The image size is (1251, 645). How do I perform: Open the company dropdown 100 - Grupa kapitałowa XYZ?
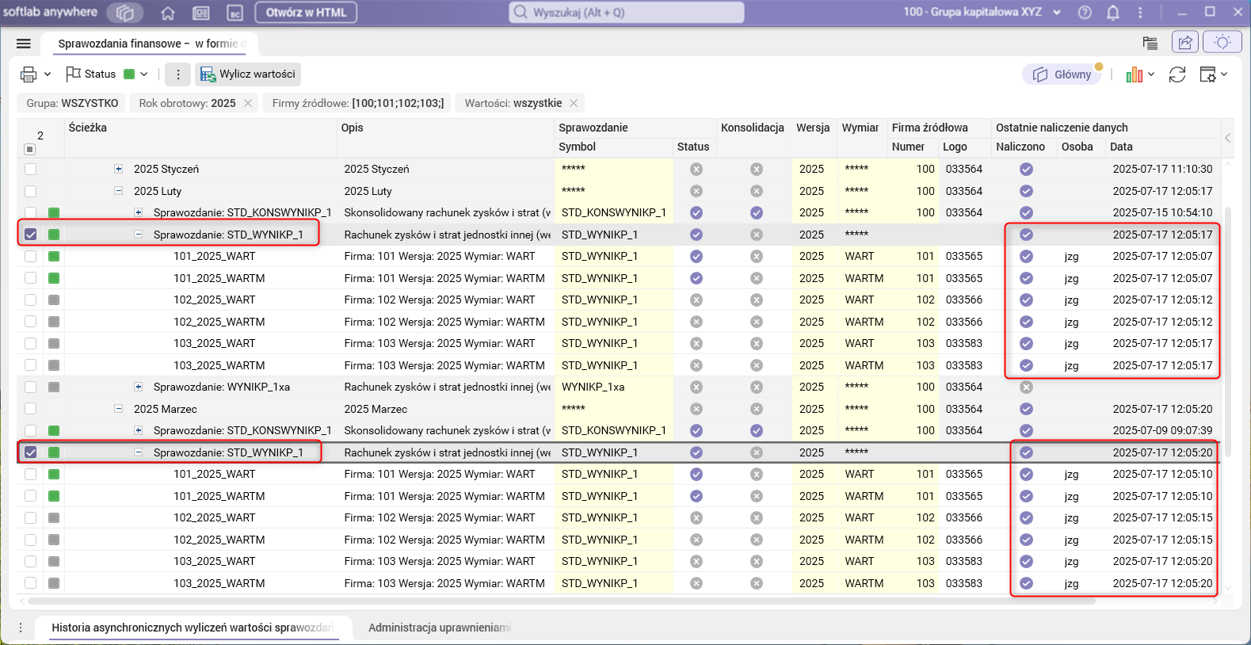tap(981, 13)
